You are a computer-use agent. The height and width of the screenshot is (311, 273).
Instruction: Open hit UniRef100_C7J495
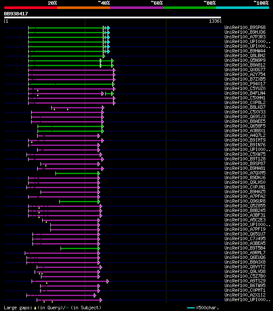pos(245,238)
